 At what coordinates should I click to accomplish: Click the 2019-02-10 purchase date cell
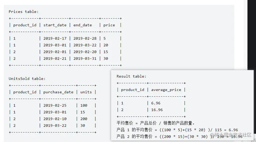click(x=55, y=119)
